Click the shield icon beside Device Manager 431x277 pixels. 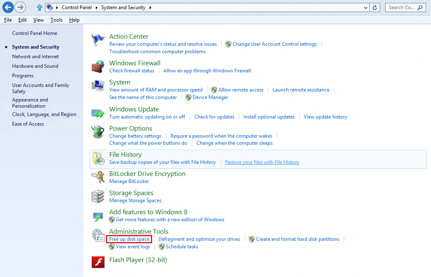[188, 97]
